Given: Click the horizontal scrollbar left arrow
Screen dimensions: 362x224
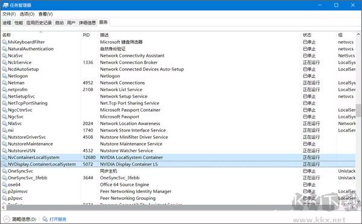Looking at the screenshot, I should point(3,207).
